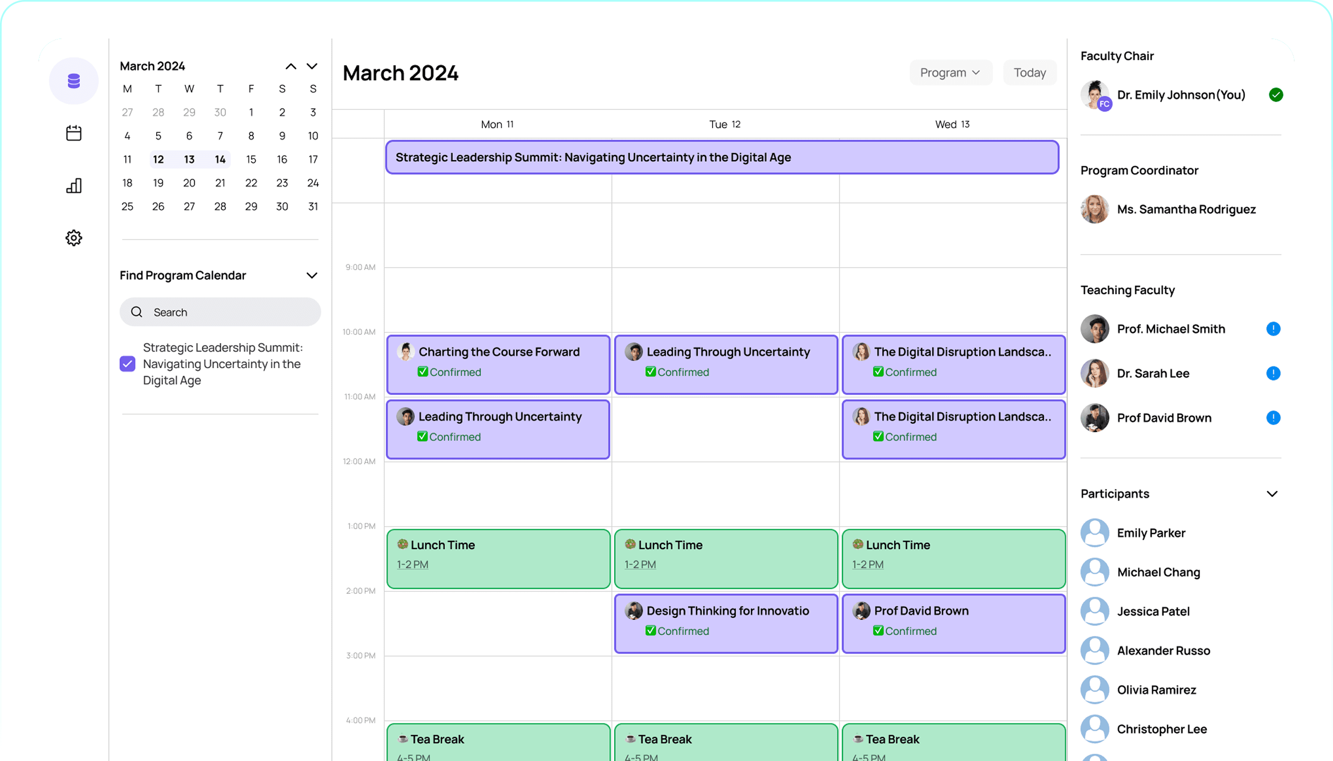Select March 13 in the mini calendar

point(189,159)
